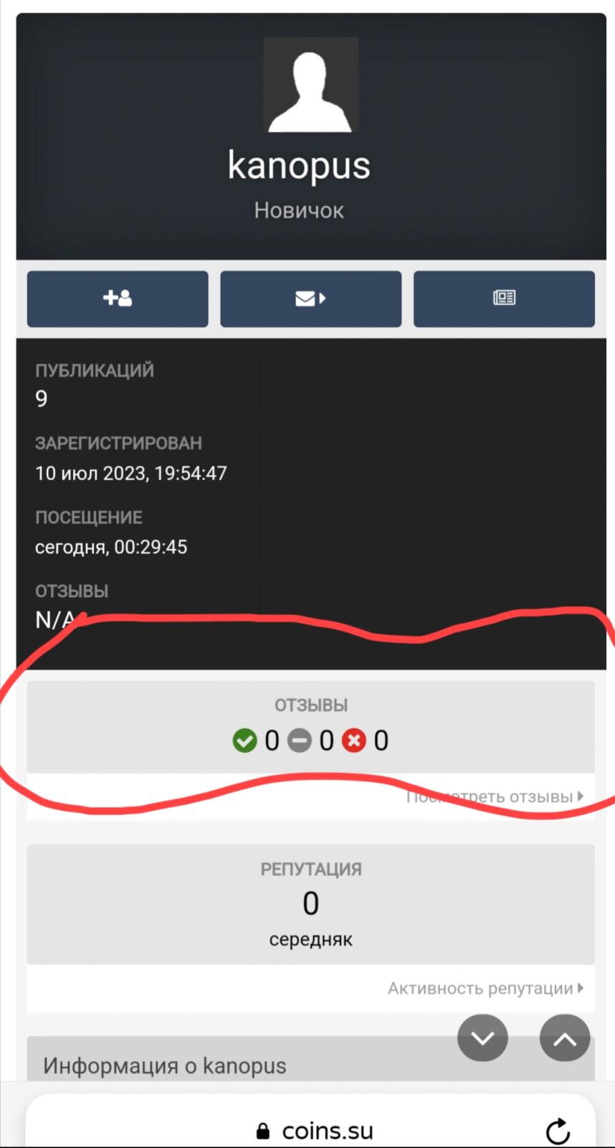Viewport: 615px width, 1148px height.
Task: Click the add friend icon button
Action: pyautogui.click(x=118, y=298)
